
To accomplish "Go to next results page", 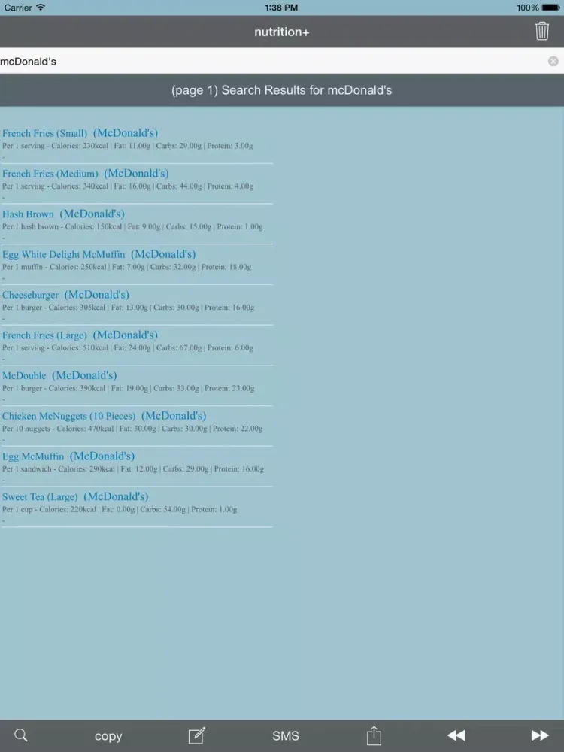I will (x=540, y=735).
